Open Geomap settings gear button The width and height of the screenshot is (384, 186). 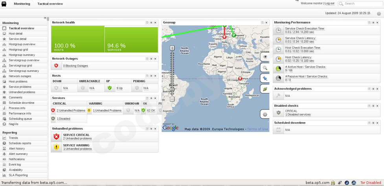tap(265, 114)
